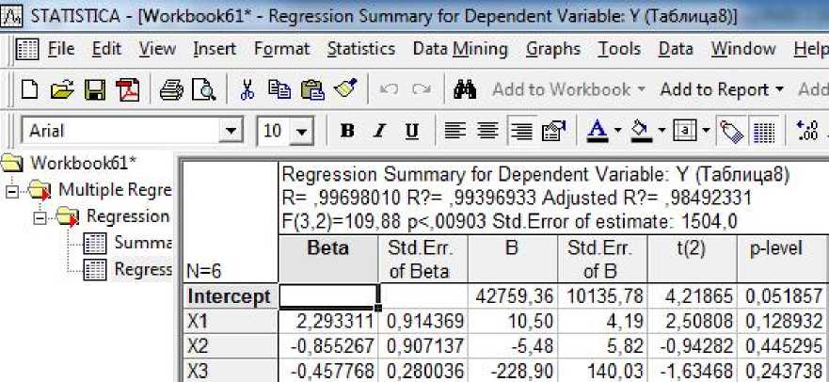This screenshot has width=829, height=382.
Task: Toggle bold formatting
Action: click(x=347, y=131)
